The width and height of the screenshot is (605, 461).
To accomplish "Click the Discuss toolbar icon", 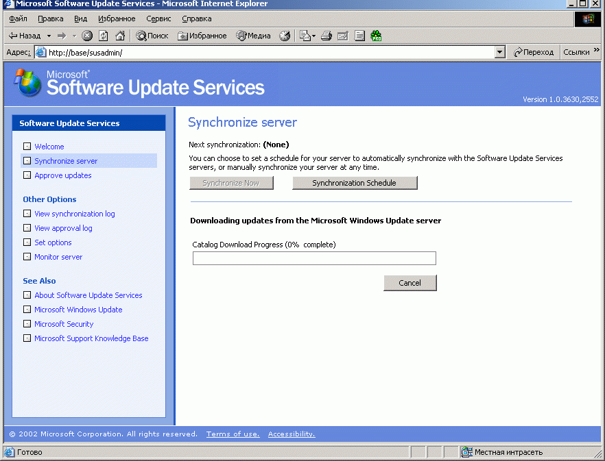I will click(359, 36).
